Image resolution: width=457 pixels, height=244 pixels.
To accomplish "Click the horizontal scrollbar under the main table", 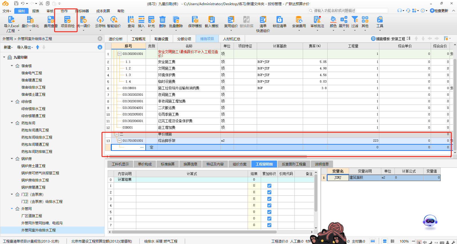I will click(x=208, y=156).
